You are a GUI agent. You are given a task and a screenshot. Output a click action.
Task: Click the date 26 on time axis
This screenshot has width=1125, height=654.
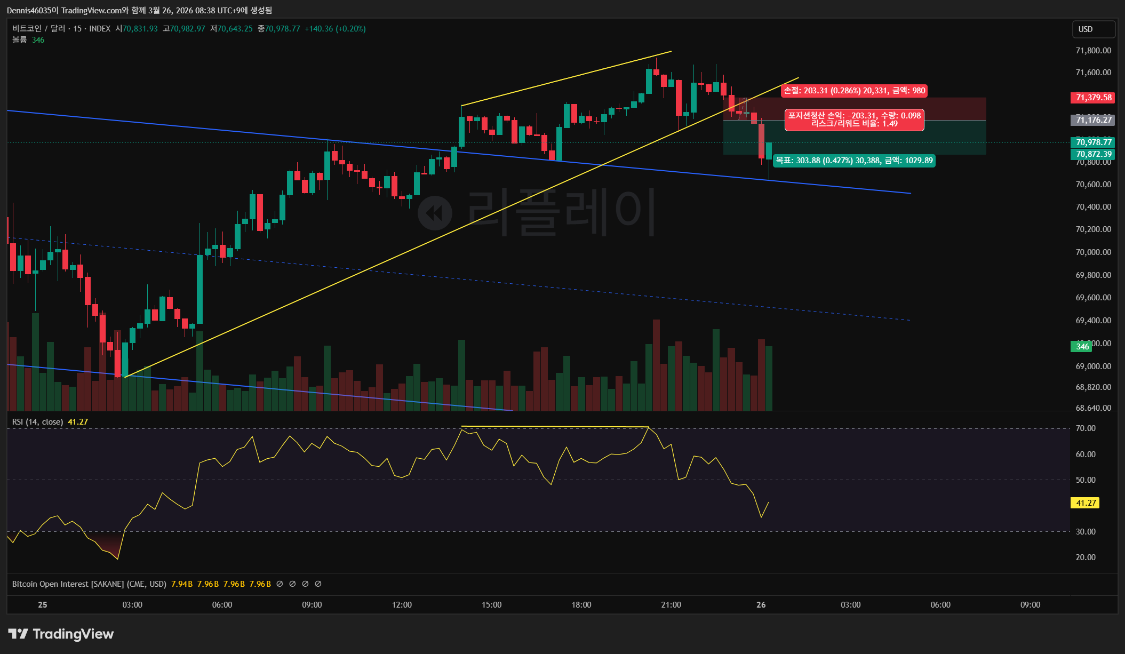(x=761, y=605)
